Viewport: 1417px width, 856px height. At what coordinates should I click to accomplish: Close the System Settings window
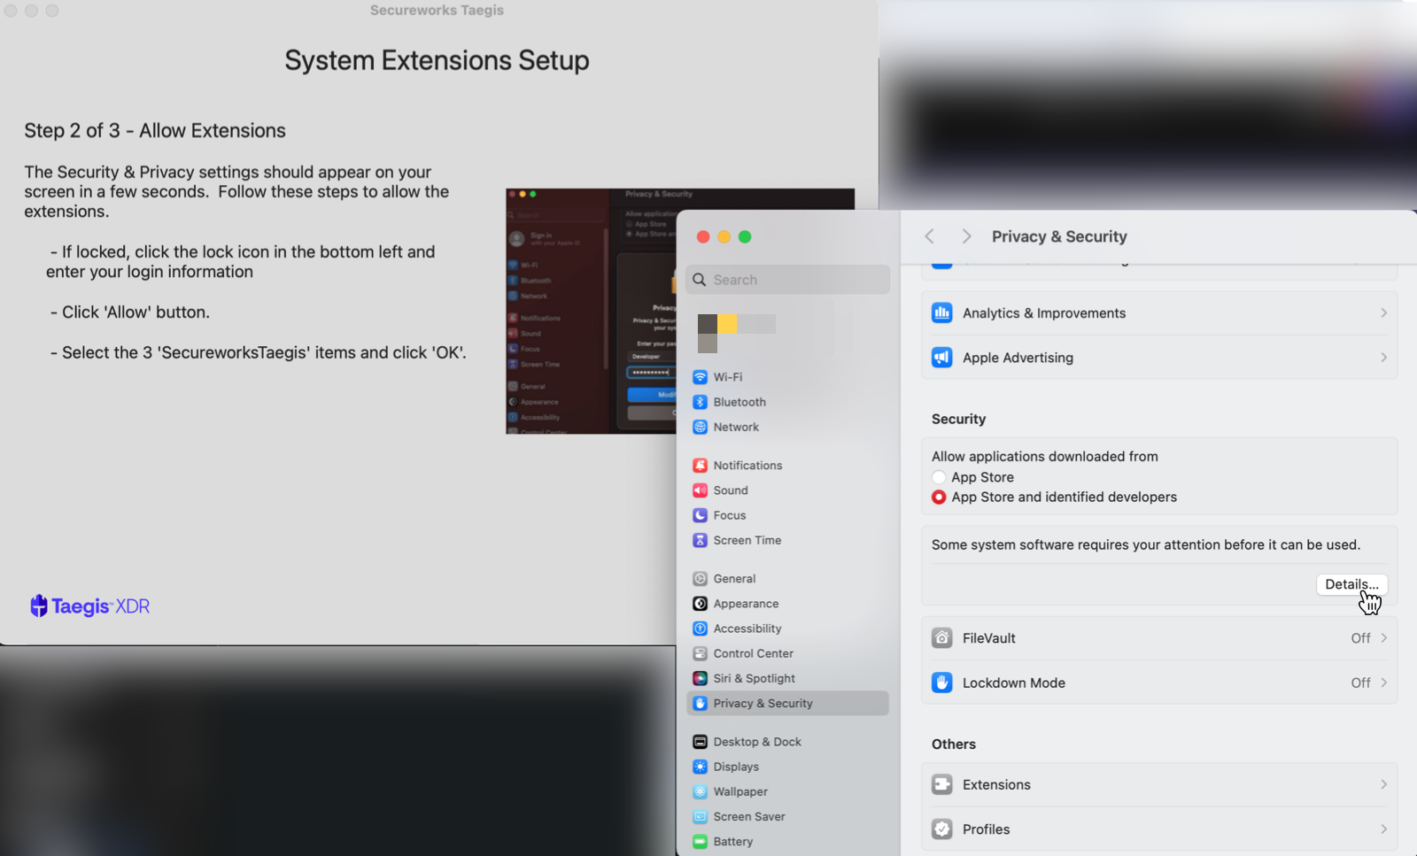click(x=703, y=236)
